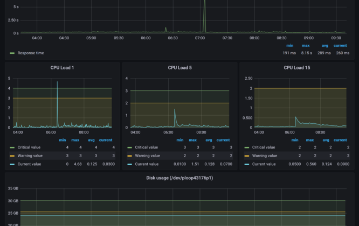Click the peak in CPU Load 15 graph
Screen dimensions: 359x226
295,117
